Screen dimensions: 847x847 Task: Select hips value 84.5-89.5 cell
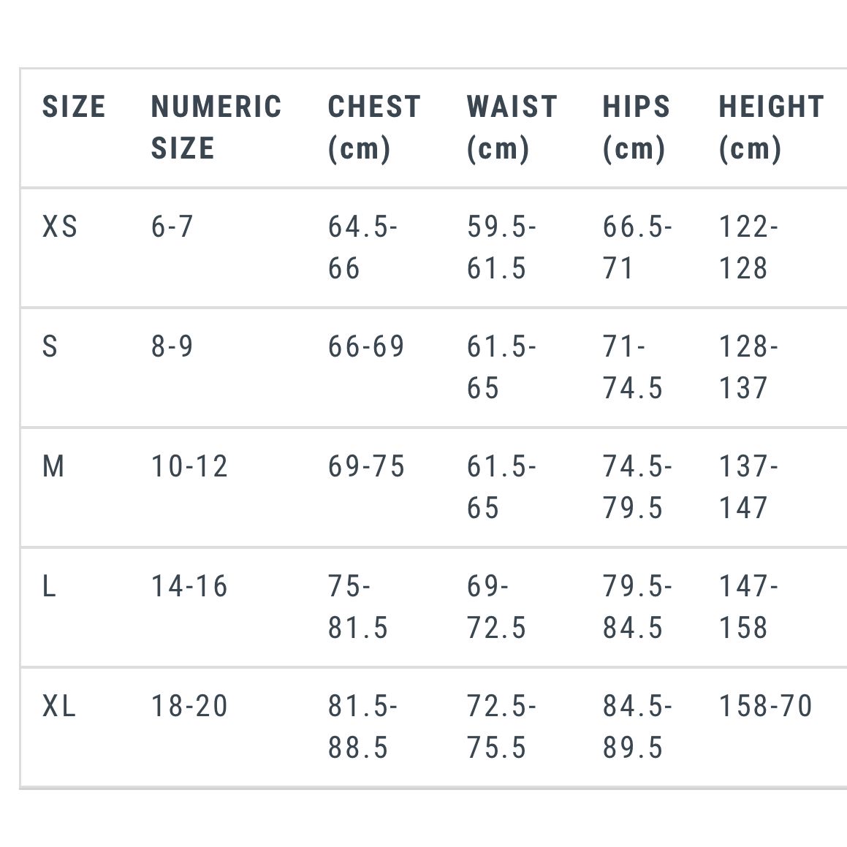637,727
